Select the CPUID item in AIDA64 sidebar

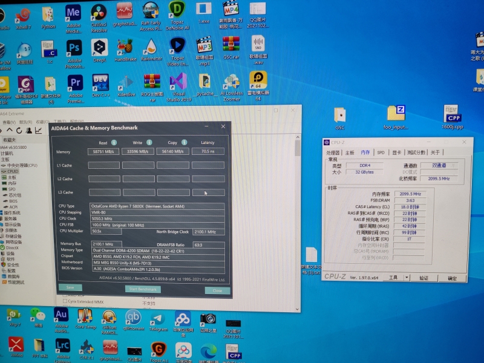[x=13, y=171]
